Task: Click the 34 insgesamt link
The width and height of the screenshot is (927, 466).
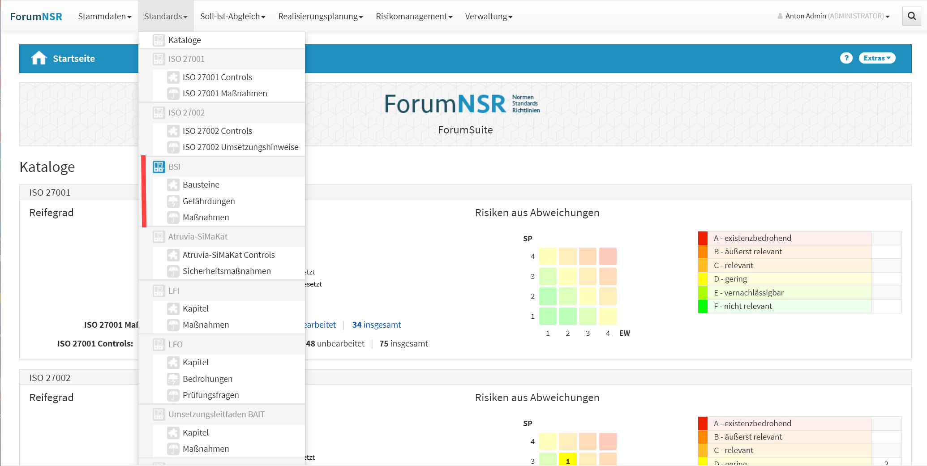Action: coord(376,325)
